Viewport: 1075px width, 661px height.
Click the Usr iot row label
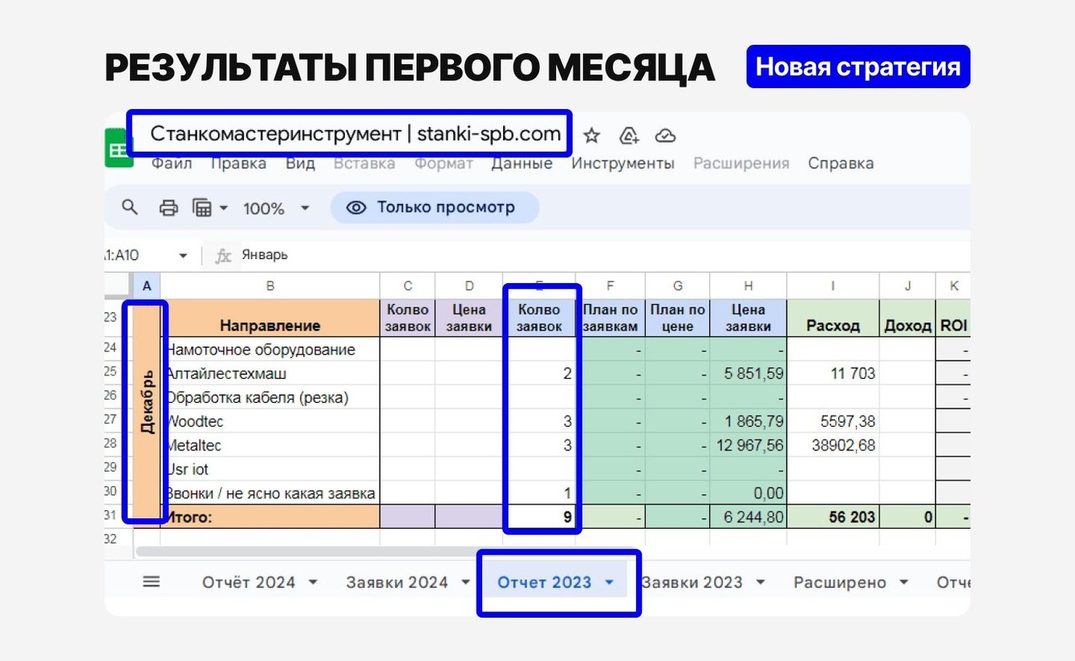(x=270, y=469)
